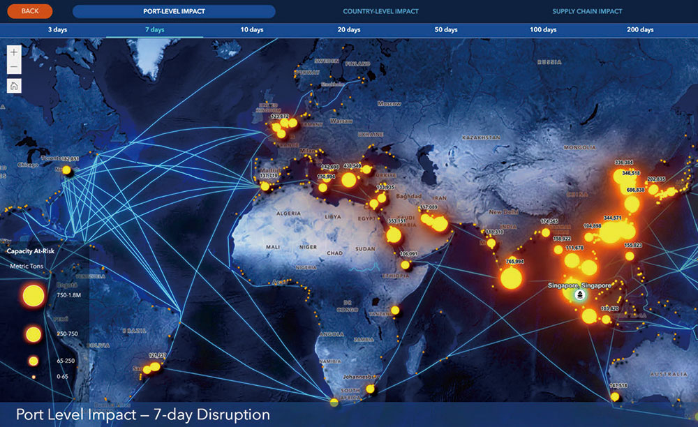Screen dimensions: 698x427
Task: Select the Singapore port ship icon
Action: (579, 294)
